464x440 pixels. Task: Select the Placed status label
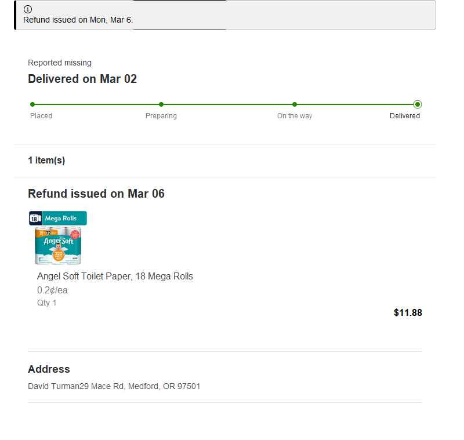[x=41, y=116]
